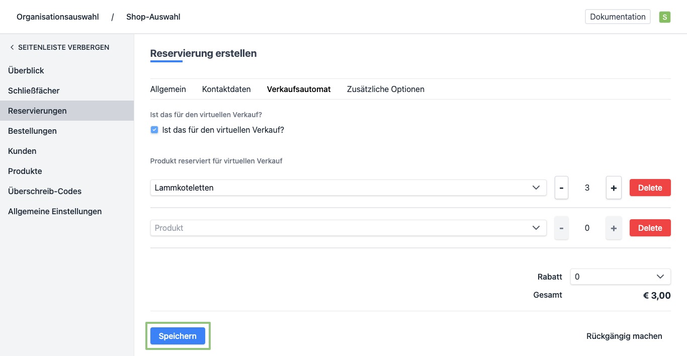This screenshot has height=356, width=687.
Task: Go to Schließfächer in sidebar
Action: 34,91
